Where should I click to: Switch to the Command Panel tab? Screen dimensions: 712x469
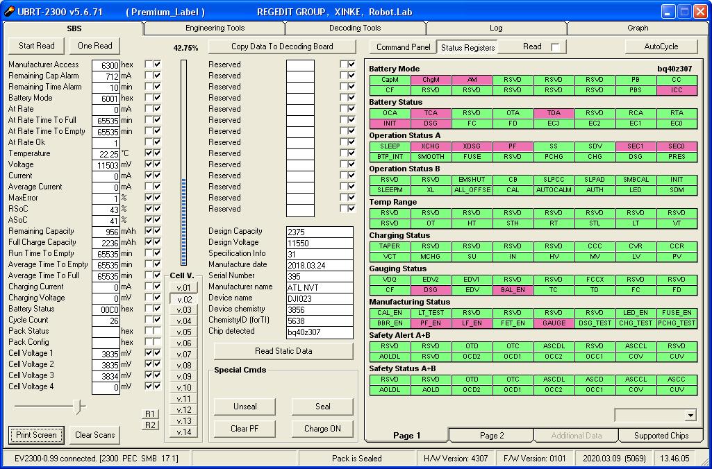click(403, 46)
